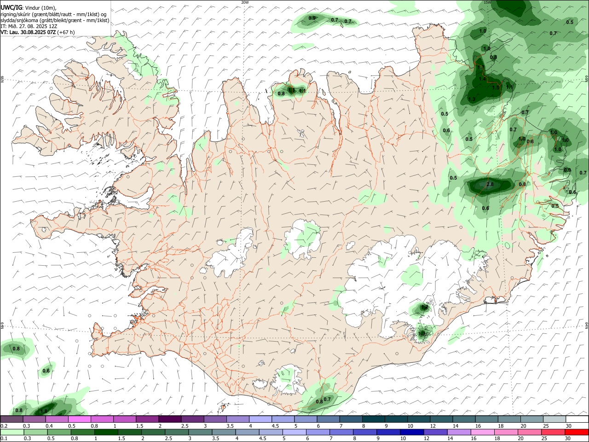Click the 1.2 precipitation value near the southeast glacier
This screenshot has width=589, height=442.
pos(425,307)
